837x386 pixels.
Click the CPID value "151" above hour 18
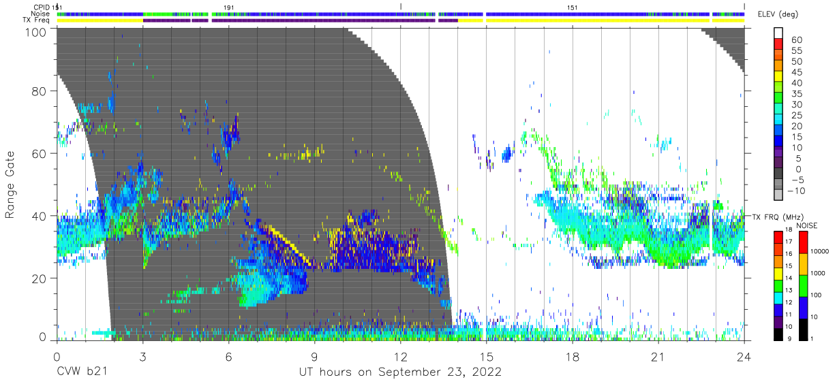pyautogui.click(x=573, y=7)
